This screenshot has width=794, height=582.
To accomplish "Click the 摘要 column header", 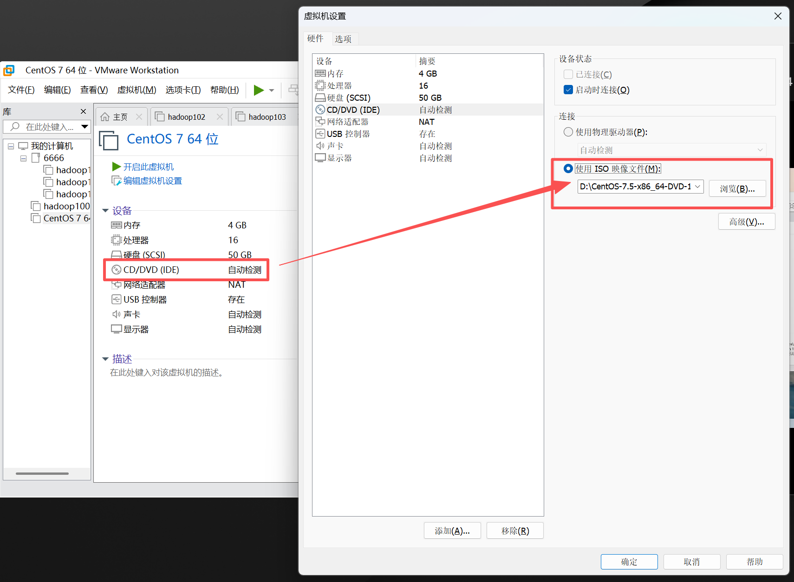I will 479,61.
